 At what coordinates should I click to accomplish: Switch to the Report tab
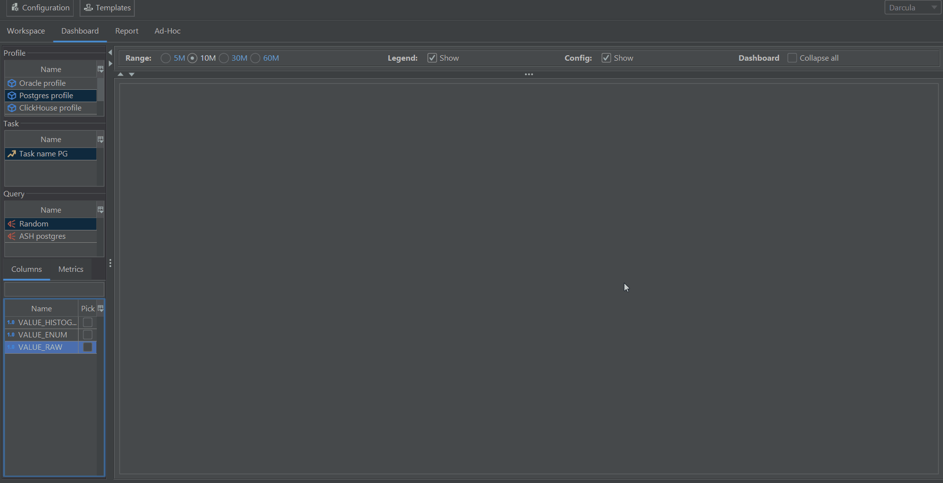(x=126, y=31)
